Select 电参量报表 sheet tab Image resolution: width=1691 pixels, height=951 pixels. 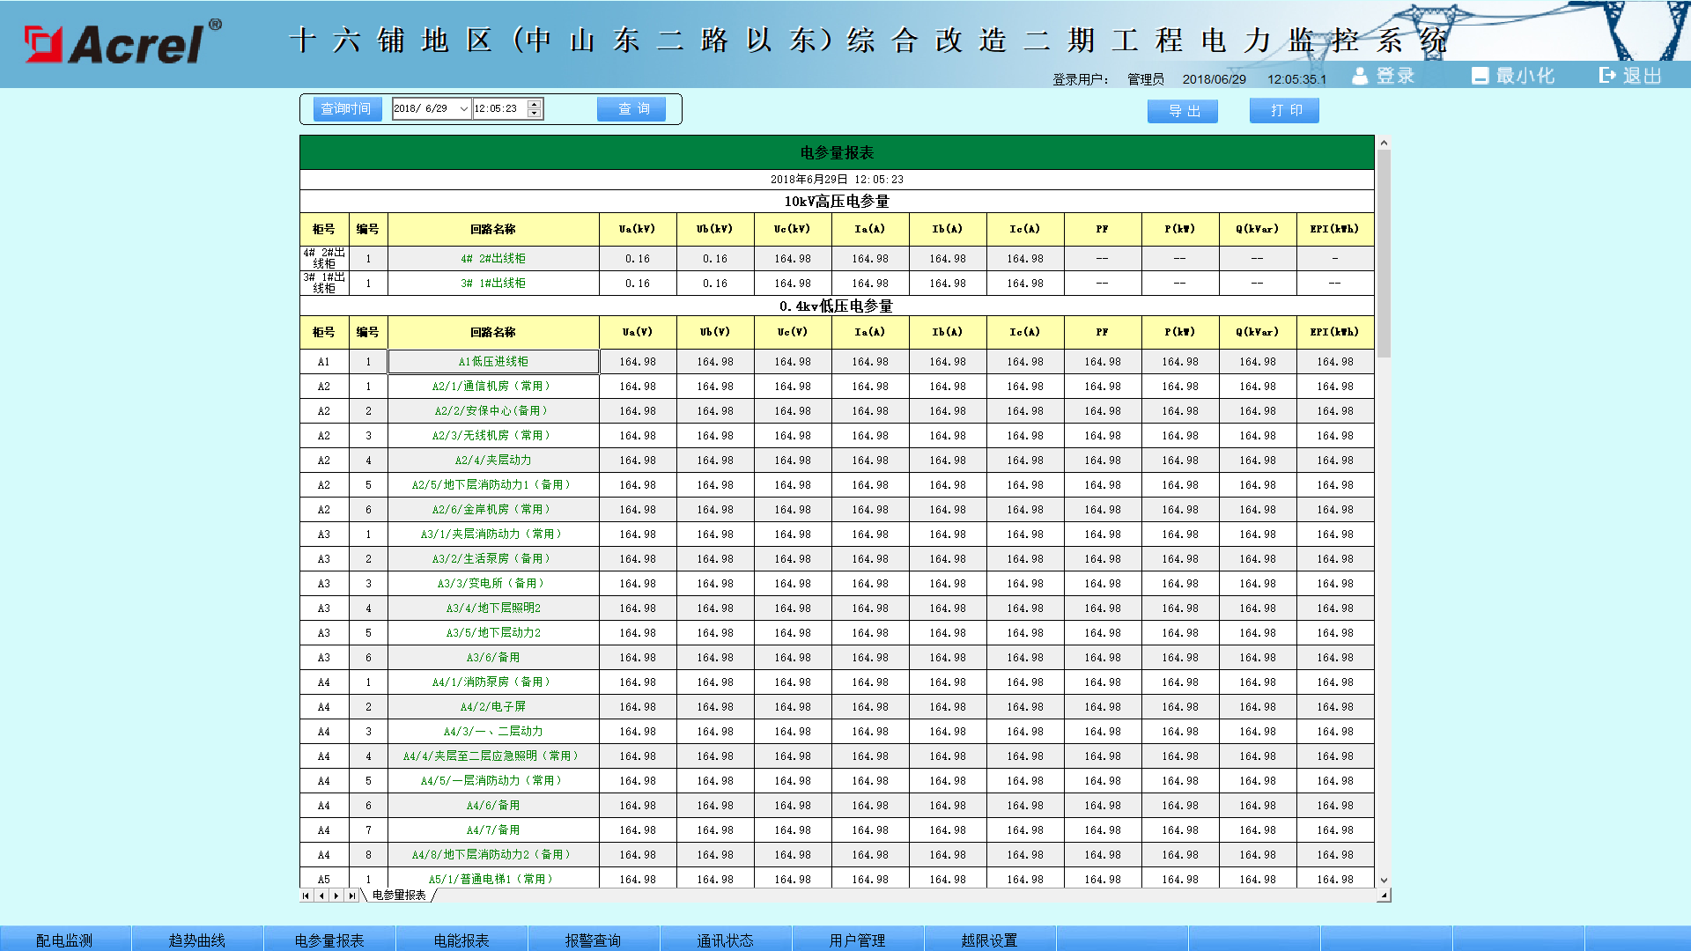398,896
